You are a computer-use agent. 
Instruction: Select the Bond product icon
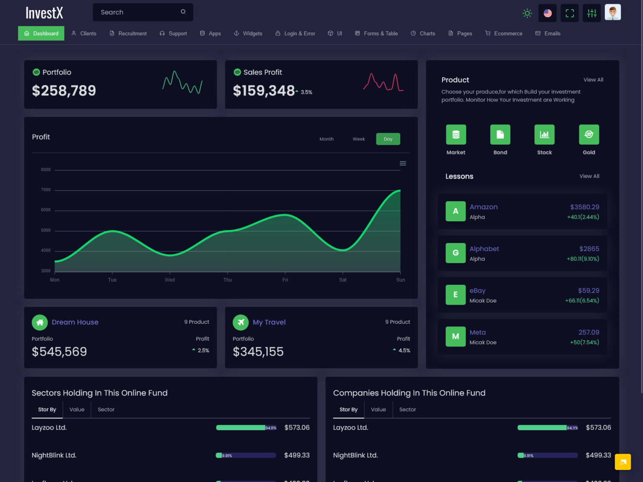pos(500,134)
